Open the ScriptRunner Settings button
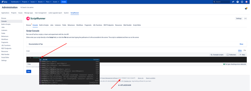Viewport: 251px width, 91px height. point(239,18)
